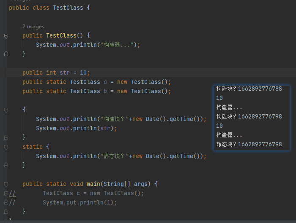Click the println(str) statement in the initializer block
The image size is (296, 223).
[x=76, y=128]
